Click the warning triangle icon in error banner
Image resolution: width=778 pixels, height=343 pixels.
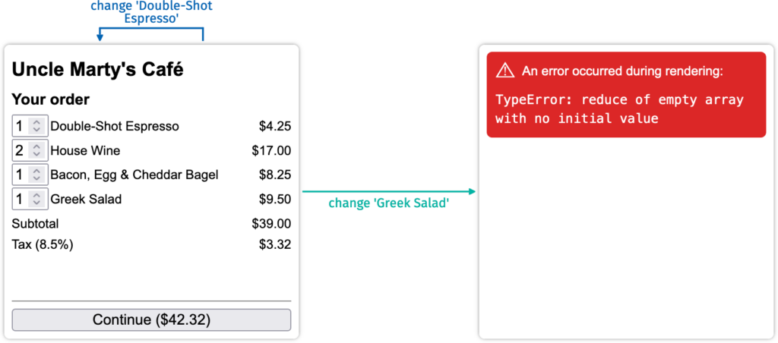point(505,71)
